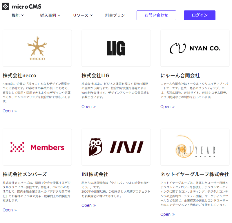Click the 株式会社メンバーズ description paragraph
Image resolution: width=232 pixels, height=223 pixels.
(x=37, y=191)
